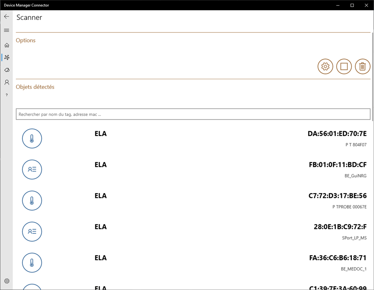Select thermometer icon of BE_MEDOC_1 tag
Image resolution: width=374 pixels, height=290 pixels.
pos(32,262)
